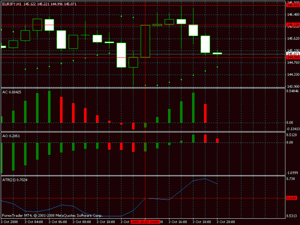Screen dimensions: 300x225
Task: Click the ATR line peak at 18:00
Action: point(205,179)
